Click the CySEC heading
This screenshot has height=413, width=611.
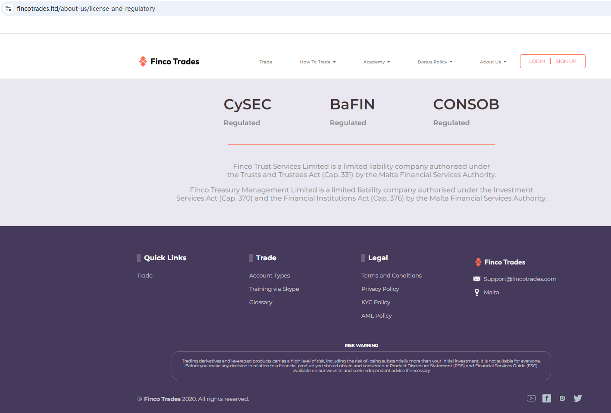click(248, 104)
